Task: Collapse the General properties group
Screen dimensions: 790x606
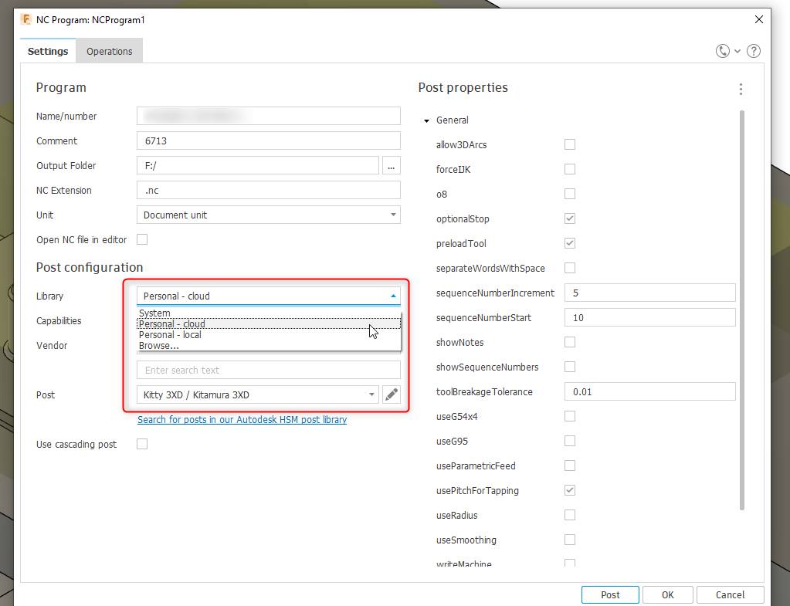Action: point(427,120)
